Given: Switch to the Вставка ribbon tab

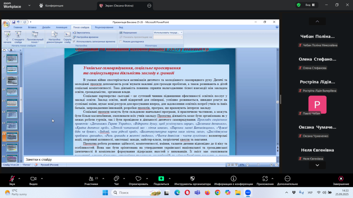Looking at the screenshot, I should pos(32,27).
